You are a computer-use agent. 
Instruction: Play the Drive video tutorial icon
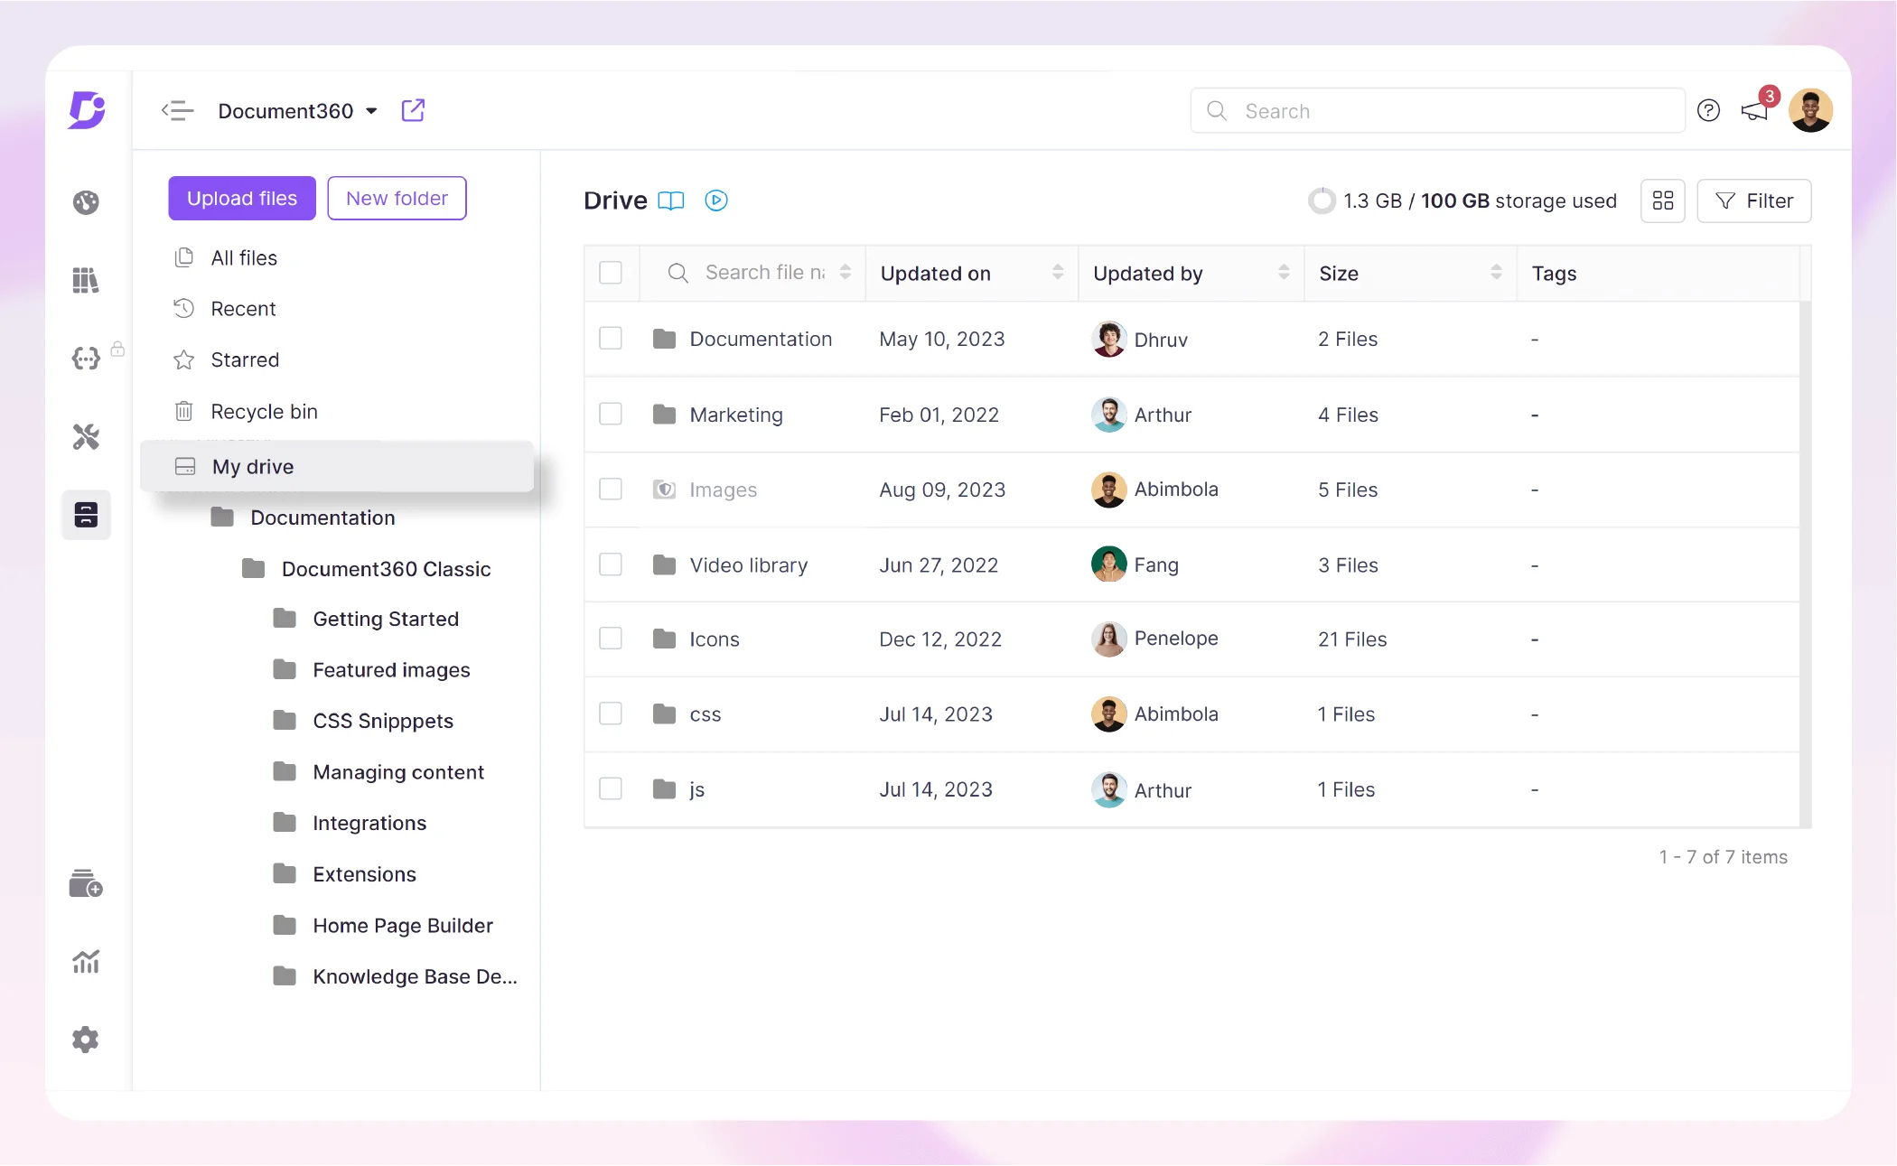716,201
